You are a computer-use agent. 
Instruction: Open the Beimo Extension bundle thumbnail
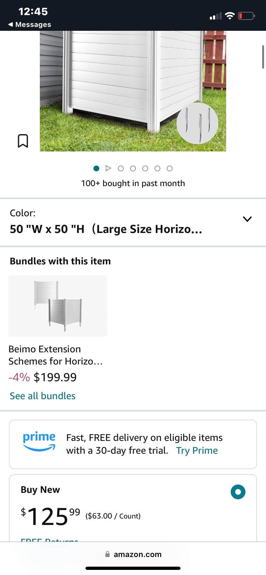click(58, 306)
